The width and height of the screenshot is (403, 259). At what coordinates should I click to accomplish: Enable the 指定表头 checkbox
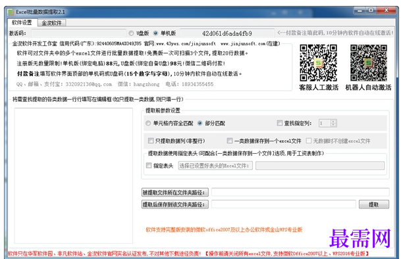(149, 166)
